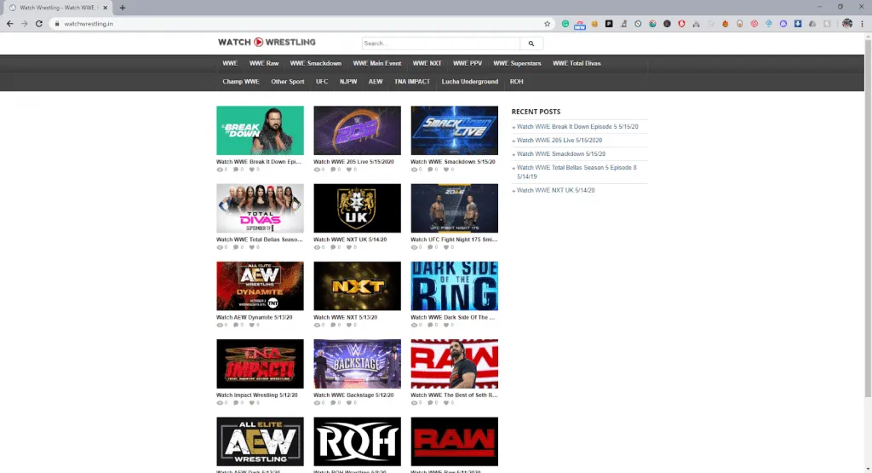Viewport: 872px width, 473px height.
Task: Open the SmackDown Live thumbnail
Action: pos(455,130)
